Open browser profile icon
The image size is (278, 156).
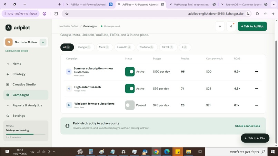pos(44,14)
